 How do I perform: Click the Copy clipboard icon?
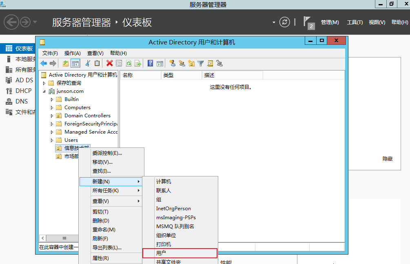coord(97,63)
